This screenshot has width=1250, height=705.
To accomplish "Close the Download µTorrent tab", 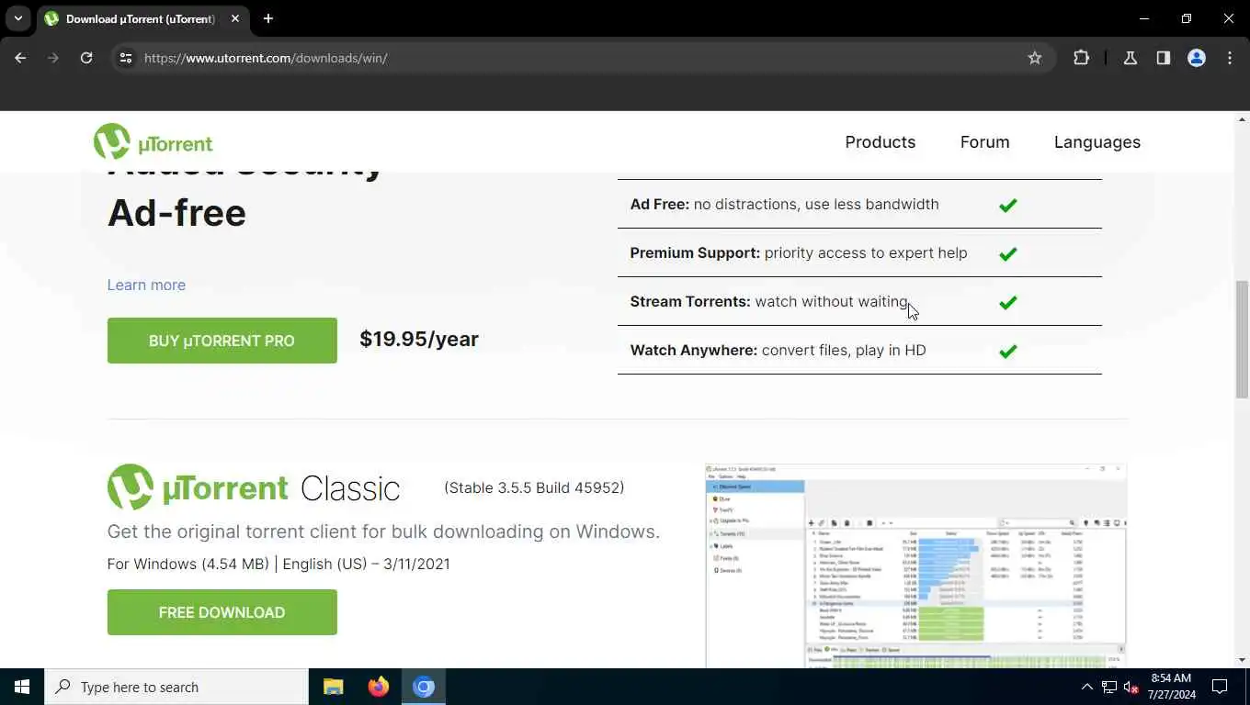I will (235, 18).
